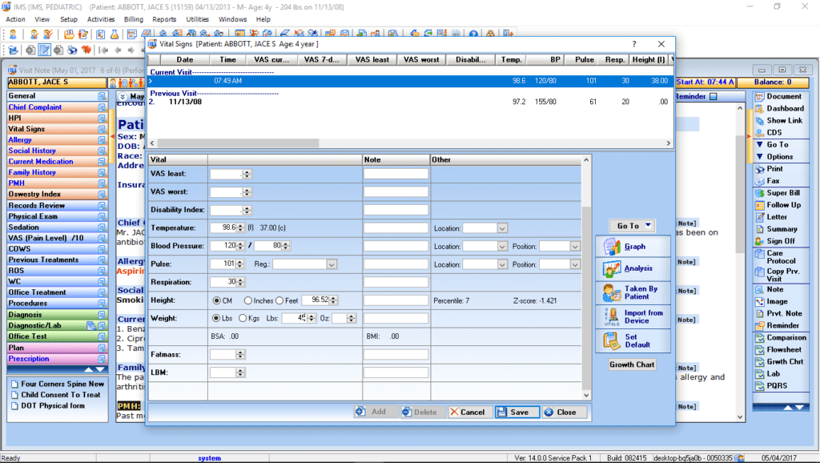Open the Blood Pressure Location dropdown

(x=502, y=247)
